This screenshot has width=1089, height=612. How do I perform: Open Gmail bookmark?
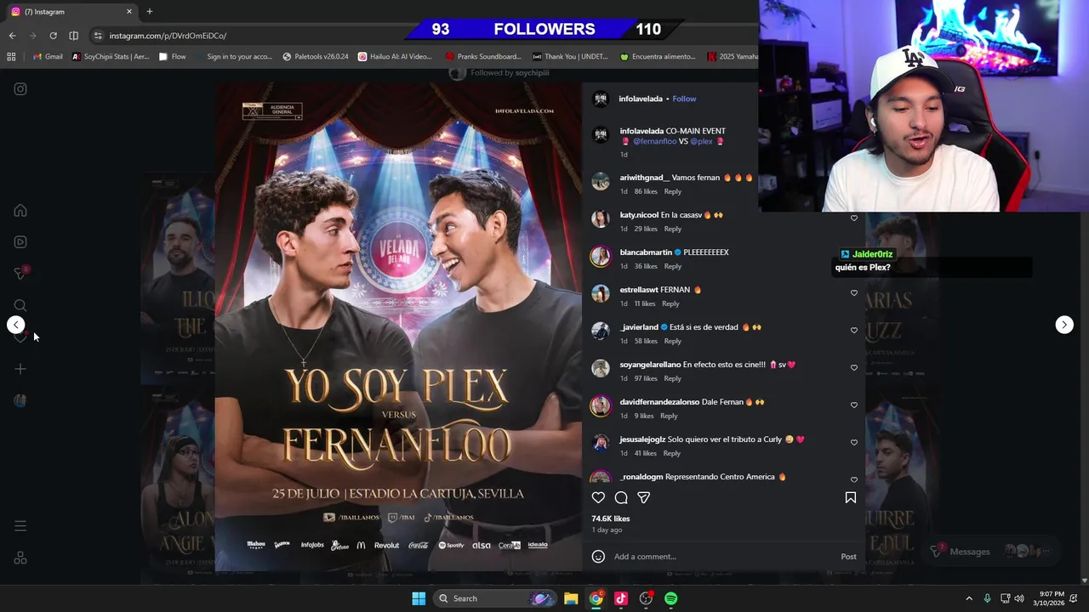click(48, 57)
